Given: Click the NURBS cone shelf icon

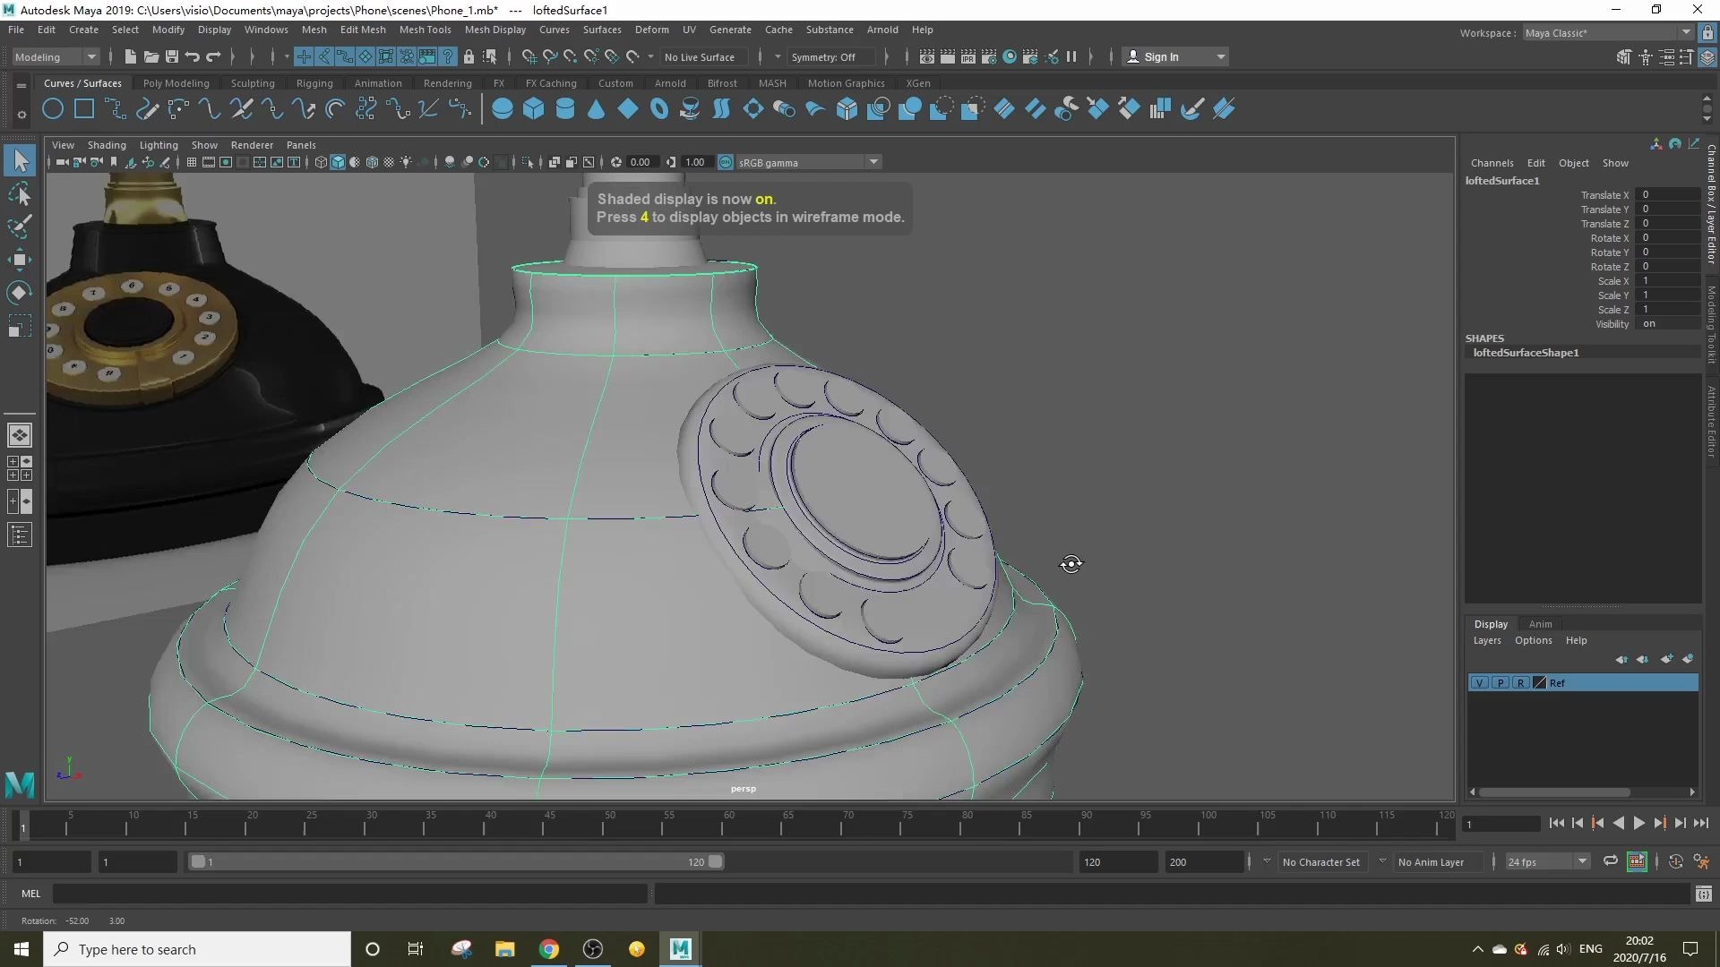Looking at the screenshot, I should (x=597, y=109).
